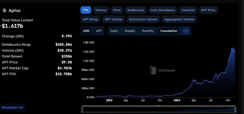This screenshot has height=114, width=244.
Task: Toggle Core Developers on chart
Action: pyautogui.click(x=163, y=10)
